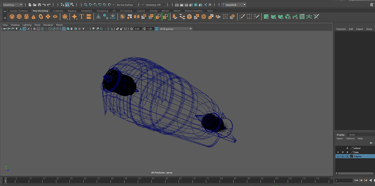Toggle the P playback flag on the Engine layer
This screenshot has height=186, width=375.
343,156
